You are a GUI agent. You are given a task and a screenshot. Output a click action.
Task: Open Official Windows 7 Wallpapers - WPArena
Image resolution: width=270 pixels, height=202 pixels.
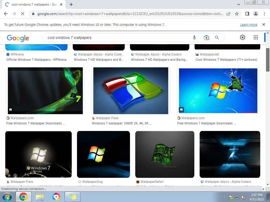coord(36,60)
